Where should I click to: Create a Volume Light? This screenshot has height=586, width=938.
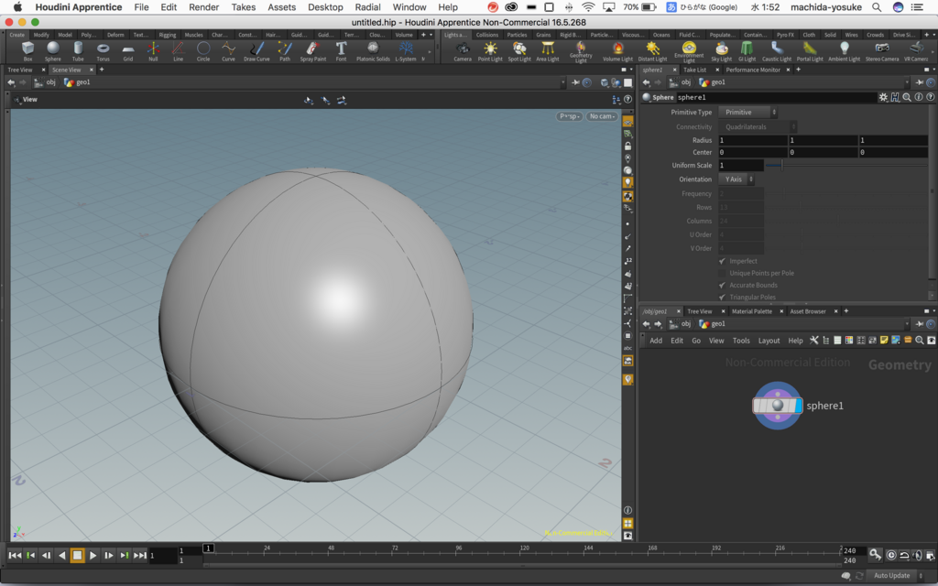point(617,51)
